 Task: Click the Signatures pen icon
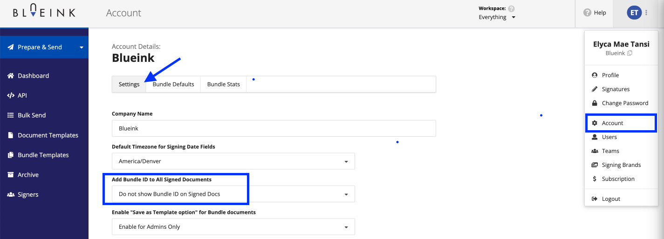point(595,89)
